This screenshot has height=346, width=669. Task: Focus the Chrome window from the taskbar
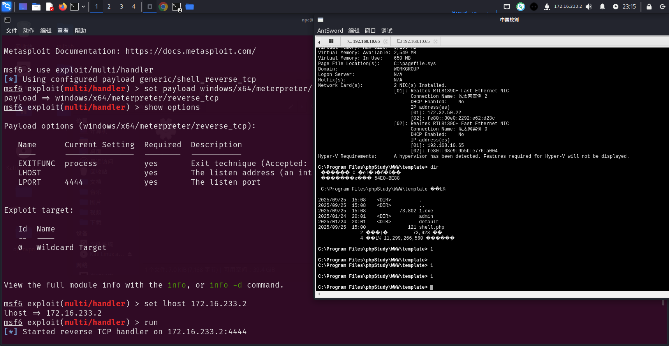pyautogui.click(x=163, y=7)
